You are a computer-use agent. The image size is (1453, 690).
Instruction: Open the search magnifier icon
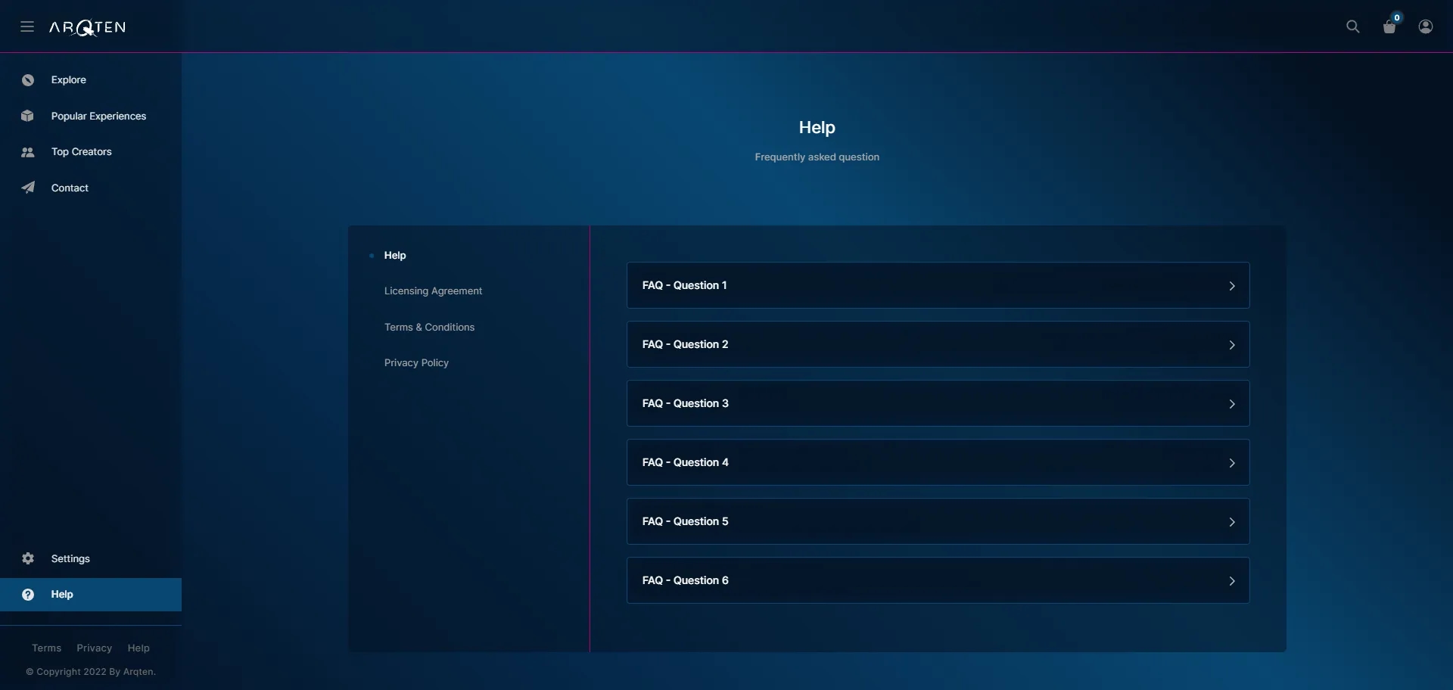[x=1353, y=26]
